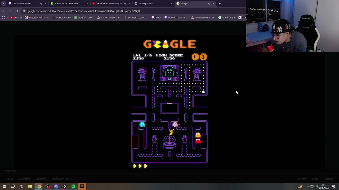
Task: Open the Twitch bookmark
Action: coord(156,18)
